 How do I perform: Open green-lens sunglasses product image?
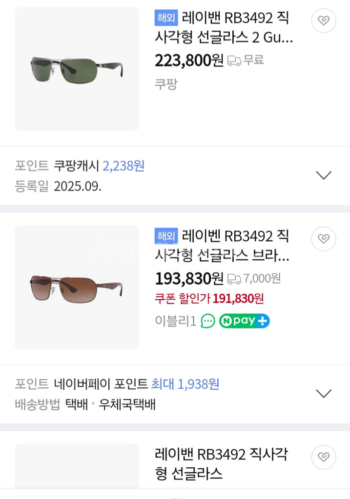pos(77,69)
